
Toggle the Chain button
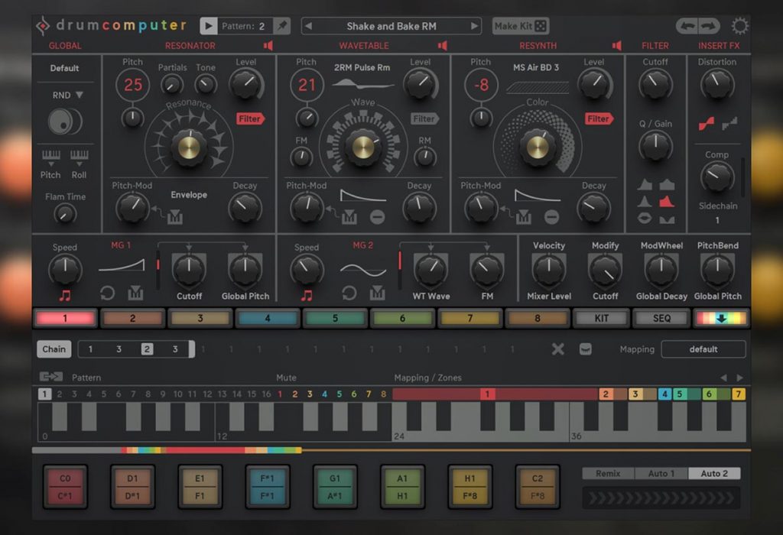(x=54, y=349)
